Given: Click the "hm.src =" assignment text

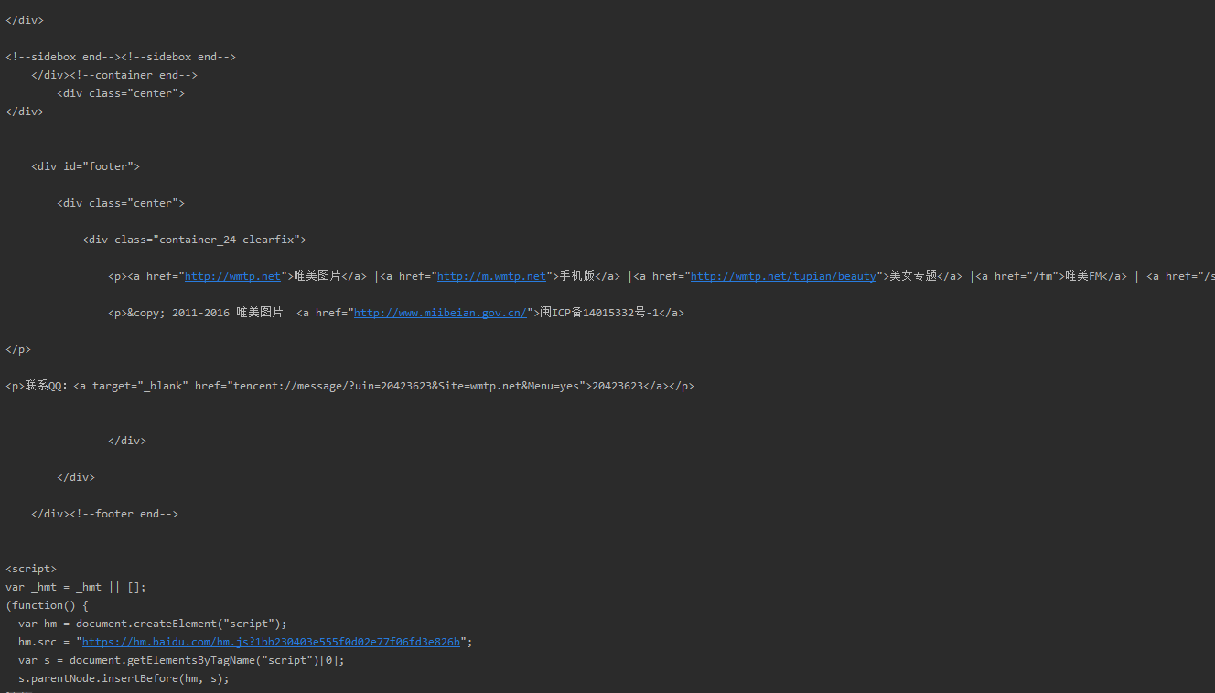Looking at the screenshot, I should pos(44,642).
